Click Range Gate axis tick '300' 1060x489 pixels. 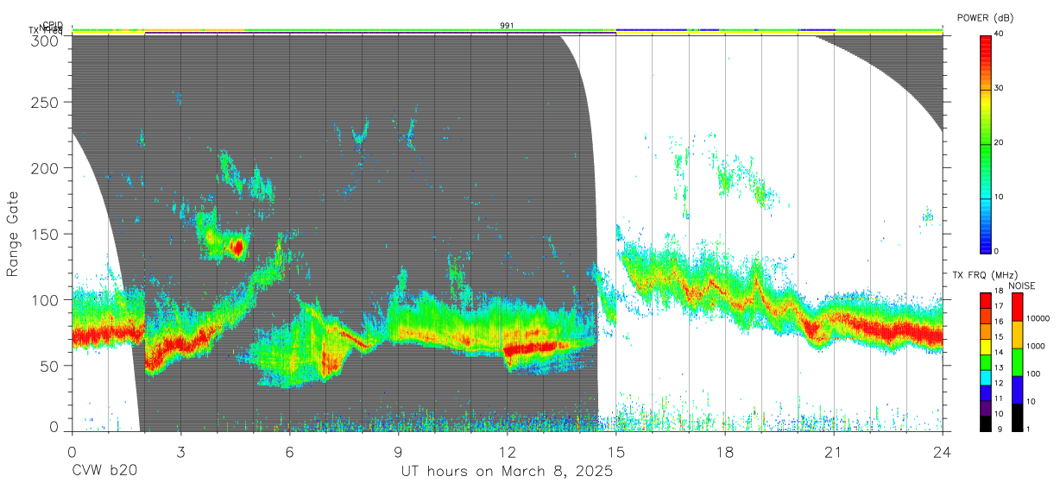[x=46, y=40]
